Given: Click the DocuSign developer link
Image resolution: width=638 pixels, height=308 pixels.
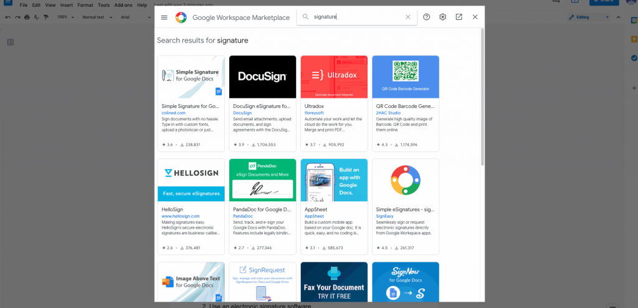Looking at the screenshot, I should [242, 113].
